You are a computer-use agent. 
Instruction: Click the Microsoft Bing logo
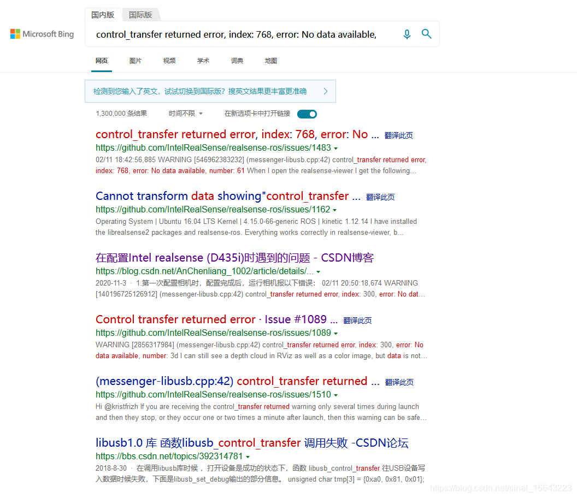[42, 34]
